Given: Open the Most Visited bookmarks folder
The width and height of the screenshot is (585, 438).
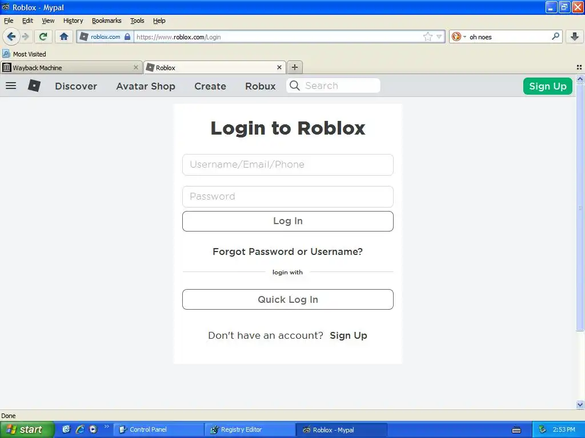Looking at the screenshot, I should [24, 54].
